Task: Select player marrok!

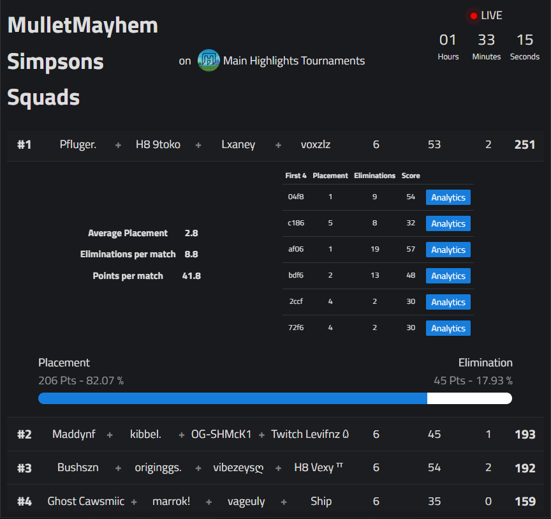Action: tap(171, 501)
